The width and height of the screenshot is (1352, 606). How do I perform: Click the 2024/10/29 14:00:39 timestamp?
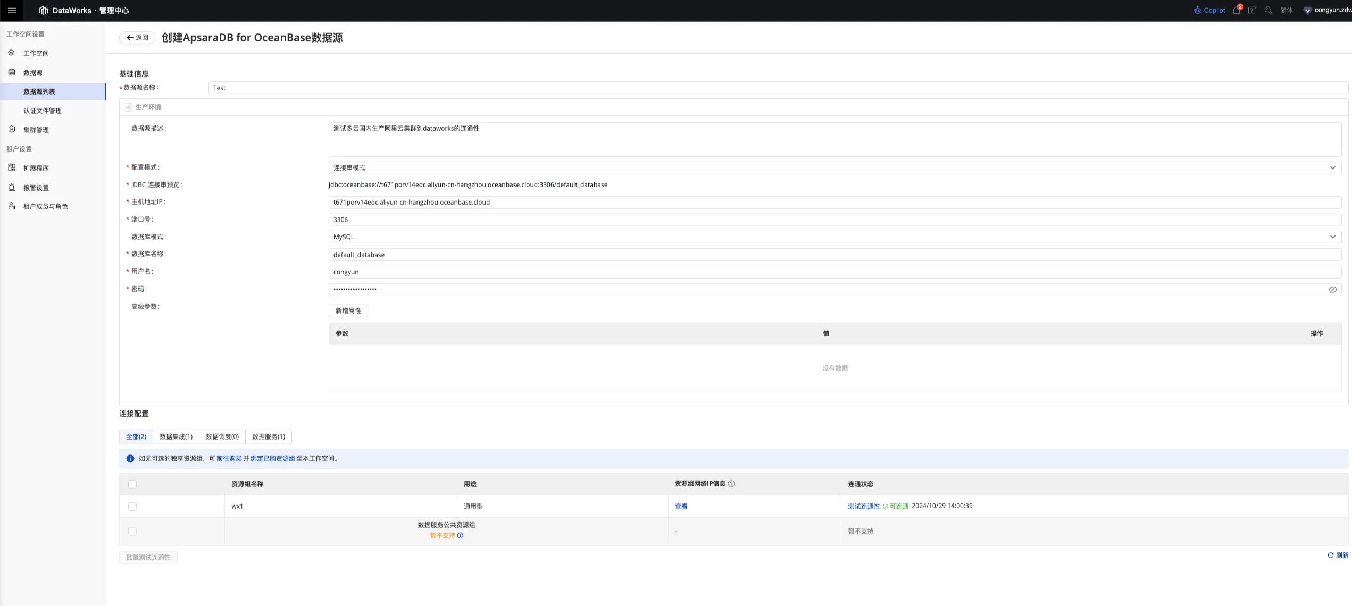click(942, 506)
